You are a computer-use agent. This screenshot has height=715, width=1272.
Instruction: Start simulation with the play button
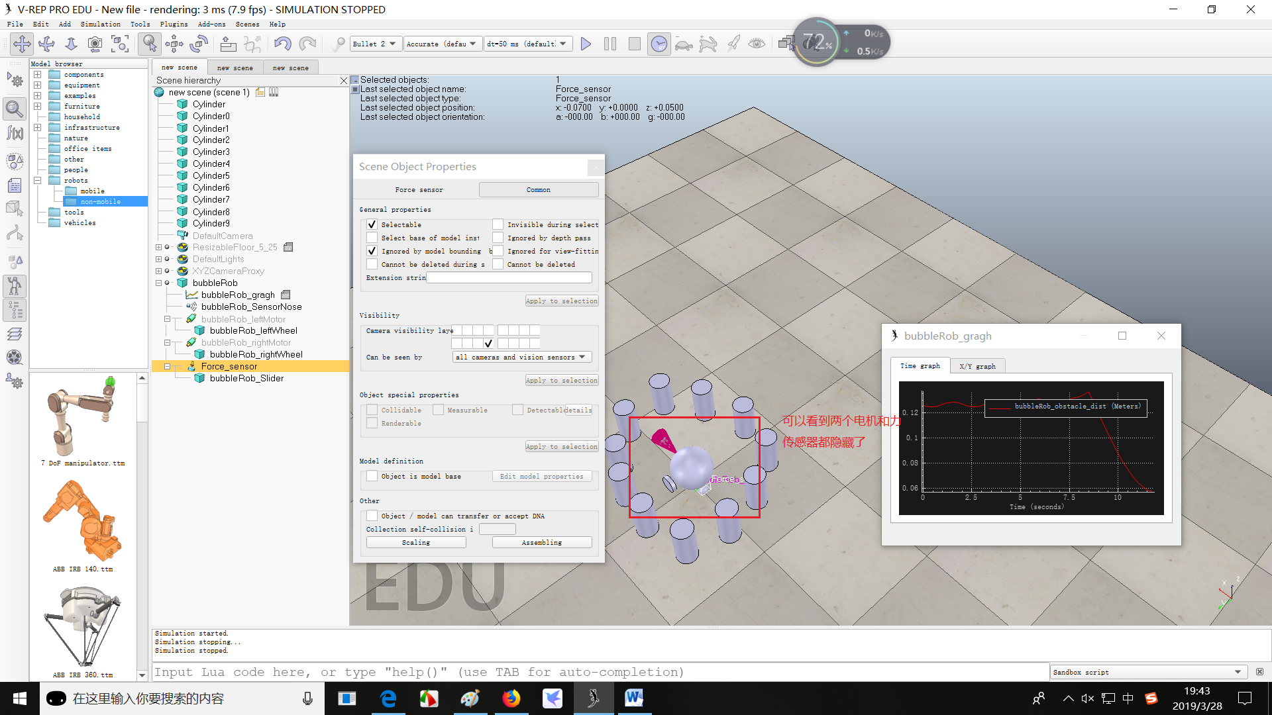(586, 44)
